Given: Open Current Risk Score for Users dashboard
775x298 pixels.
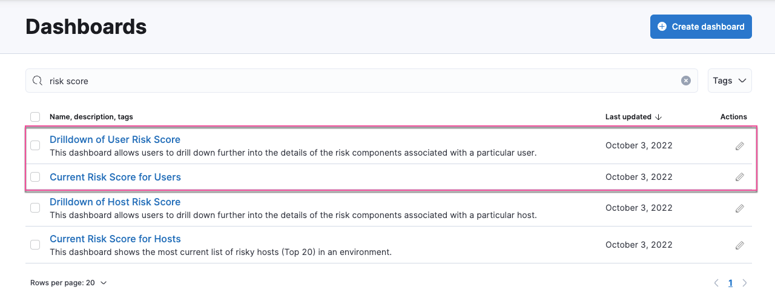Looking at the screenshot, I should pyautogui.click(x=115, y=177).
